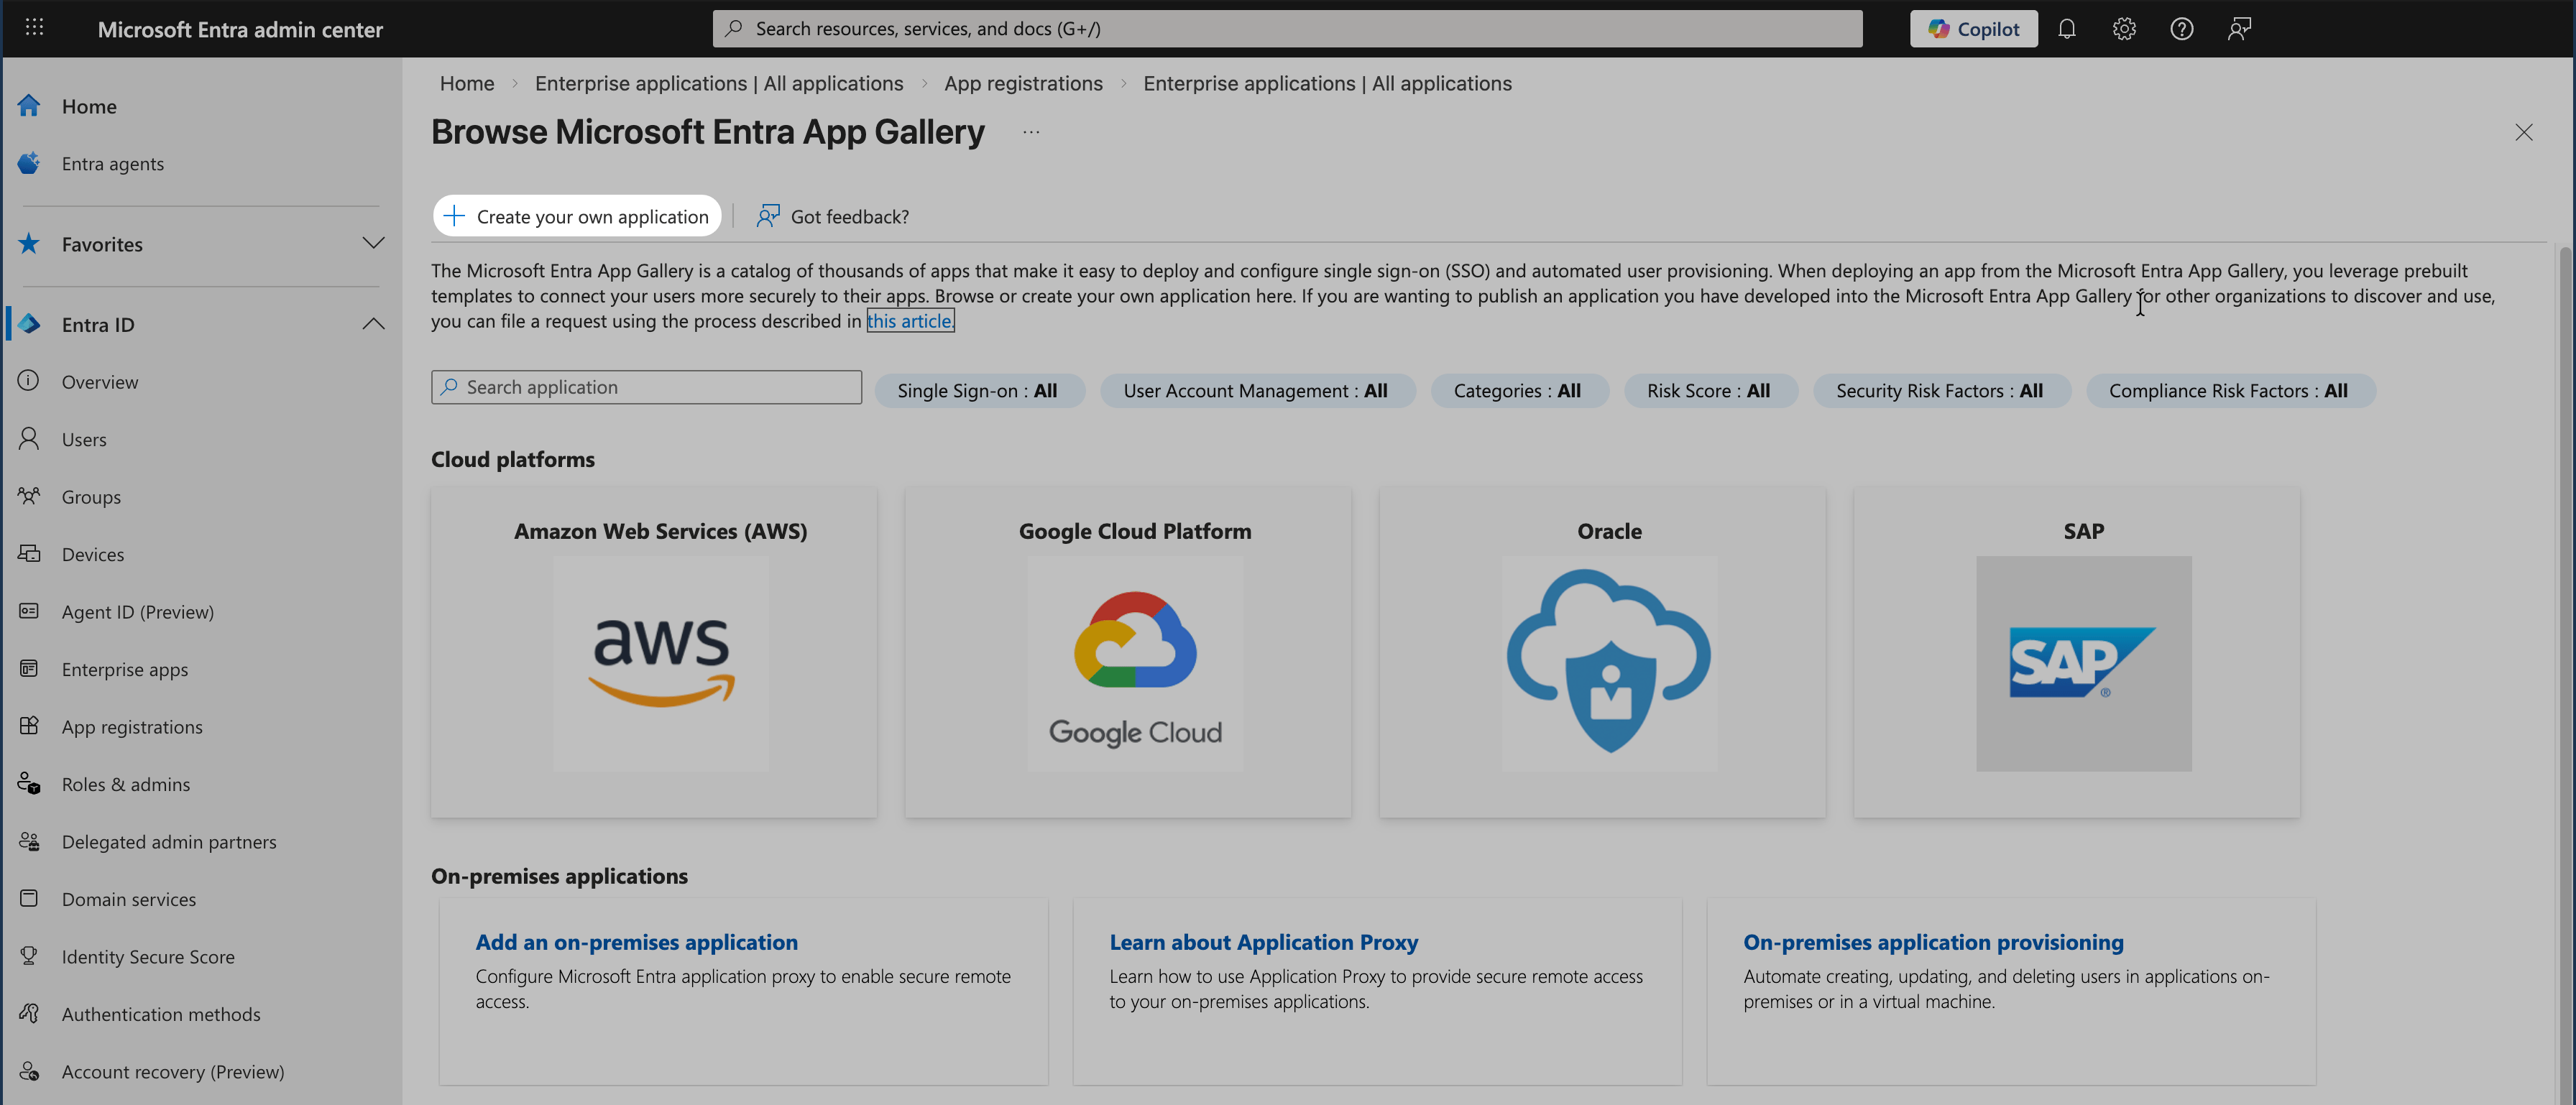
Task: Open the ellipsis menu beside page title
Action: point(1031,132)
